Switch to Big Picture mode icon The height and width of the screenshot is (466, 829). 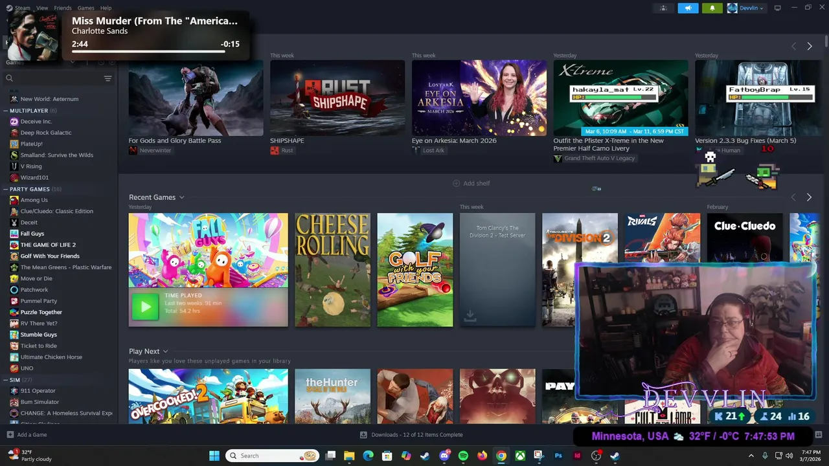point(777,8)
